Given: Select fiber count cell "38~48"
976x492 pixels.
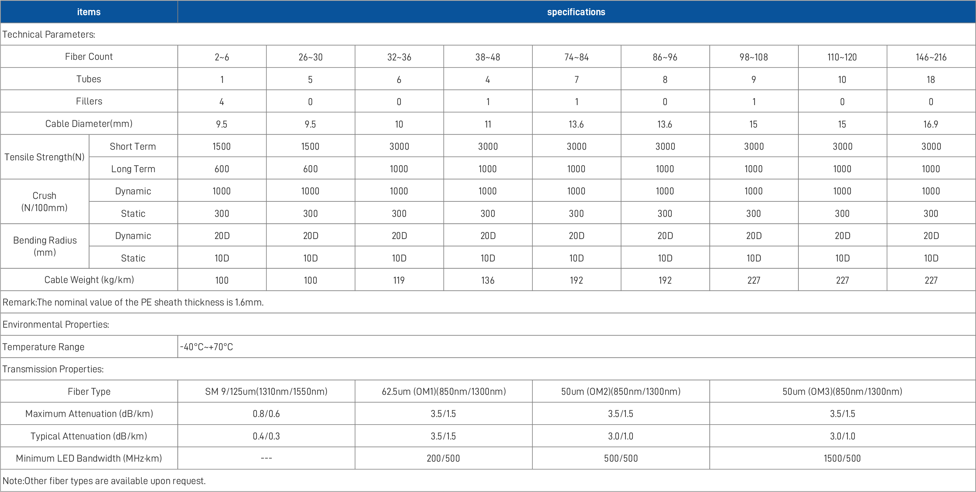Looking at the screenshot, I should click(x=488, y=57).
